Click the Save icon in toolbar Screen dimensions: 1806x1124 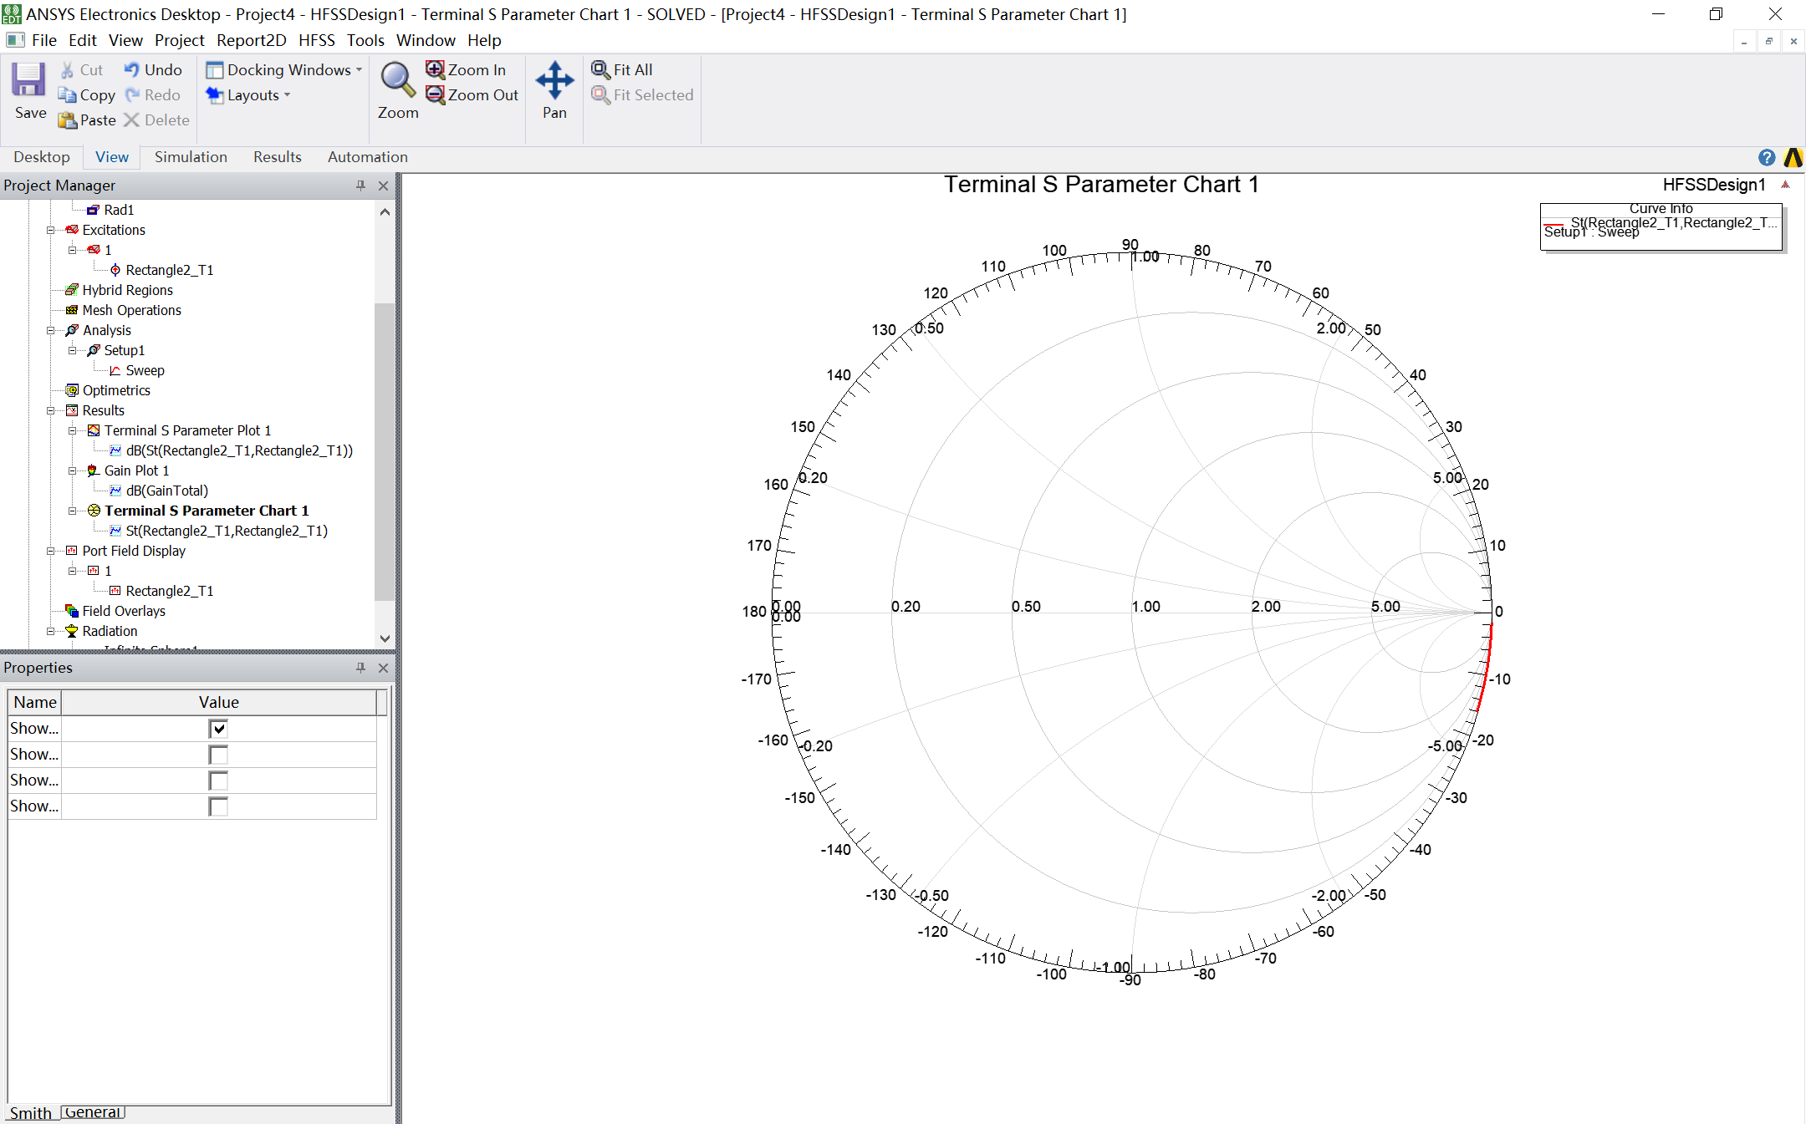click(x=29, y=82)
